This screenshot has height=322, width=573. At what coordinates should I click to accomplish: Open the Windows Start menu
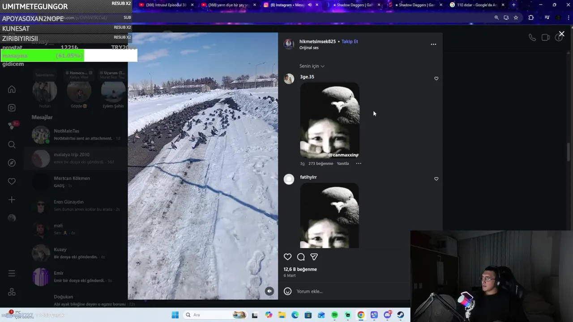[x=175, y=315]
